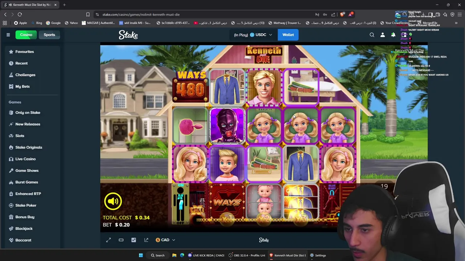
Task: Open the CAD display currency dropdown
Action: tap(165, 240)
